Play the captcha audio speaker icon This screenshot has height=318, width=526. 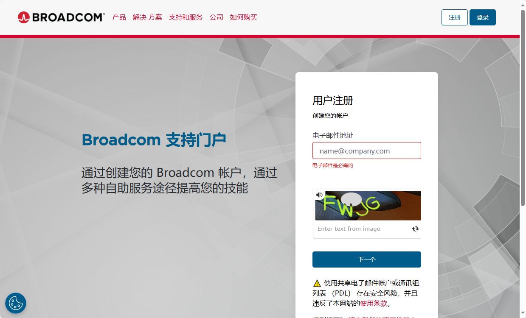pyautogui.click(x=320, y=195)
